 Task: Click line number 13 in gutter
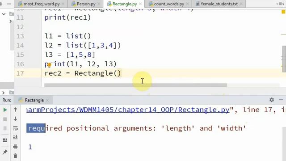click(20, 36)
